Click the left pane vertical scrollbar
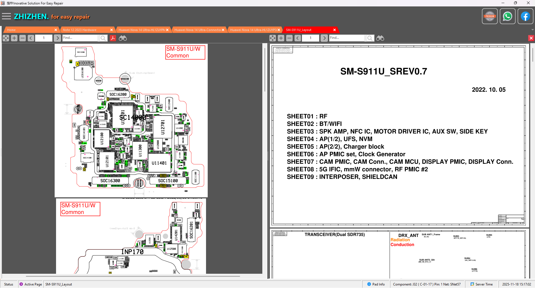The width and height of the screenshot is (535, 288). coord(265,70)
